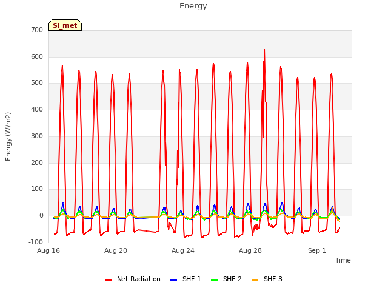Image resolution: width=388 pixels, height=291 pixels.
Task: Click the Sep 1 x-axis tick label
Action: coord(316,250)
